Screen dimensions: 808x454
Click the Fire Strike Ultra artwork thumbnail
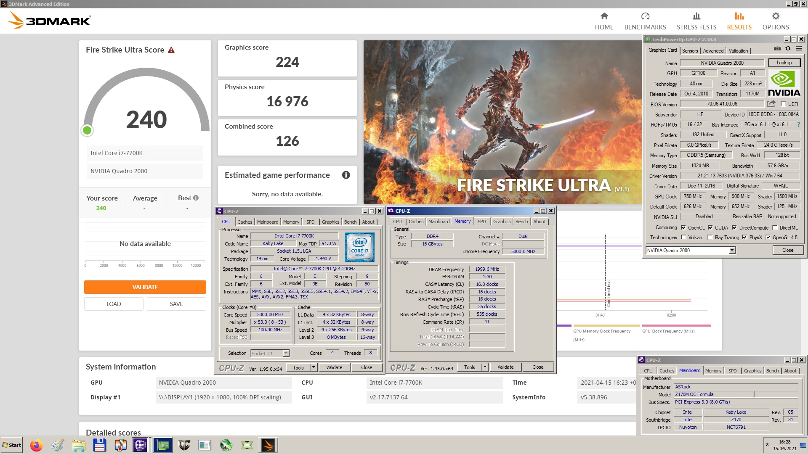pos(503,122)
